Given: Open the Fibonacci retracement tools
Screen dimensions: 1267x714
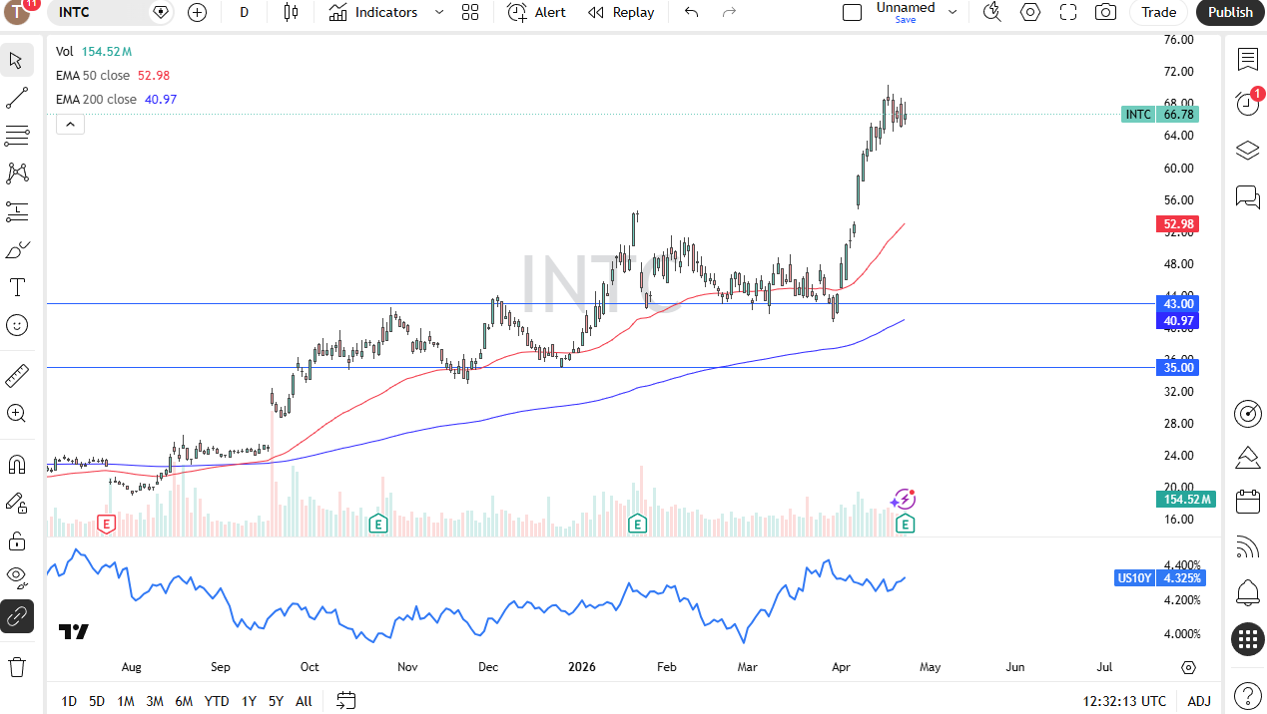Looking at the screenshot, I should [x=17, y=136].
